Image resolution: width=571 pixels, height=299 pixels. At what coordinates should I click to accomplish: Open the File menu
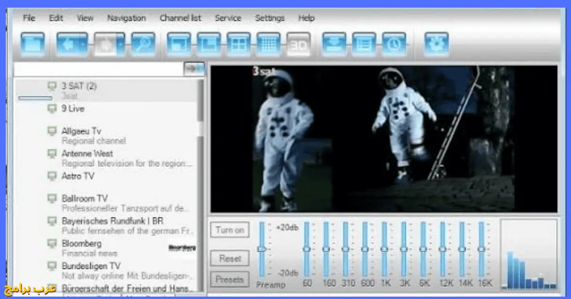(29, 18)
